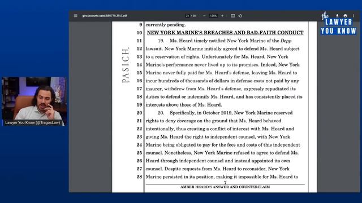Screen dimensions: 362x203
Task: Rotate the document counterclockwise
Action: (x=240, y=16)
